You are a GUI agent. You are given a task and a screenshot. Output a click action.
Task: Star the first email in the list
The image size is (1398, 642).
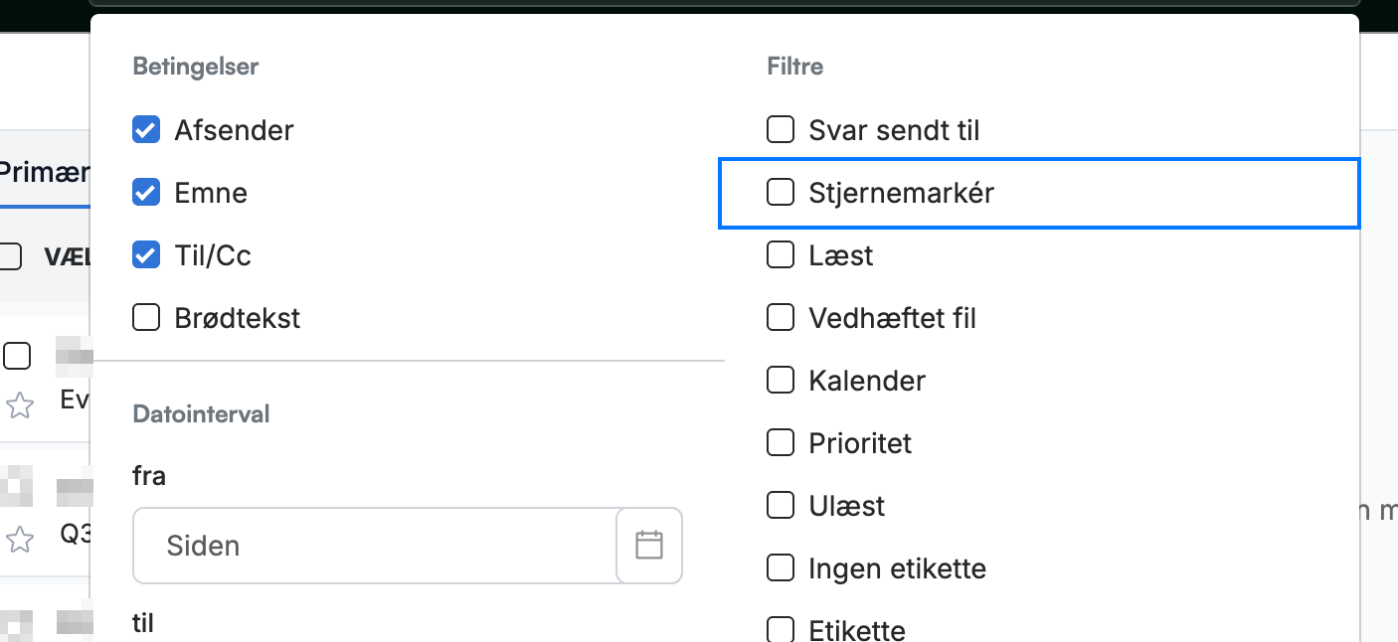click(20, 404)
